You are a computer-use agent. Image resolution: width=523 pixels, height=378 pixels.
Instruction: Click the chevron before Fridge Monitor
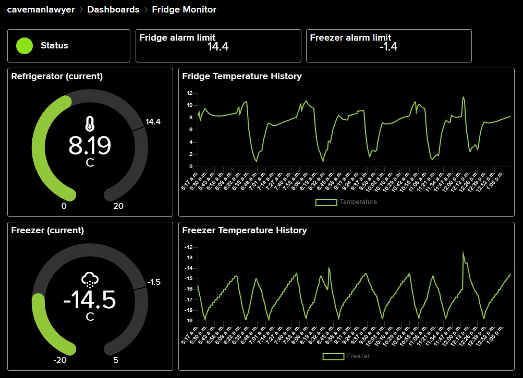click(x=146, y=10)
